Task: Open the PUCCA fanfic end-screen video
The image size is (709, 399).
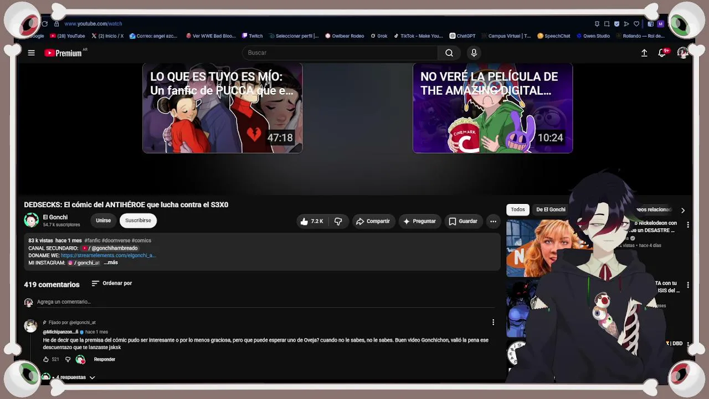Action: (222, 108)
